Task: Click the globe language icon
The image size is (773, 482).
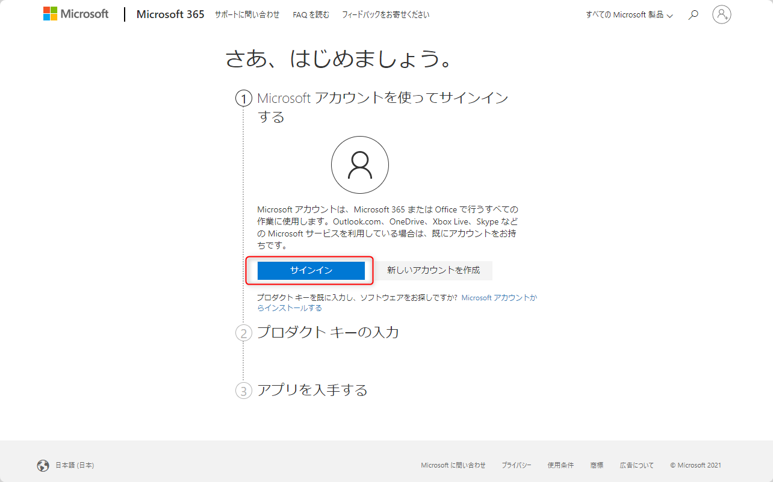Action: point(43,465)
